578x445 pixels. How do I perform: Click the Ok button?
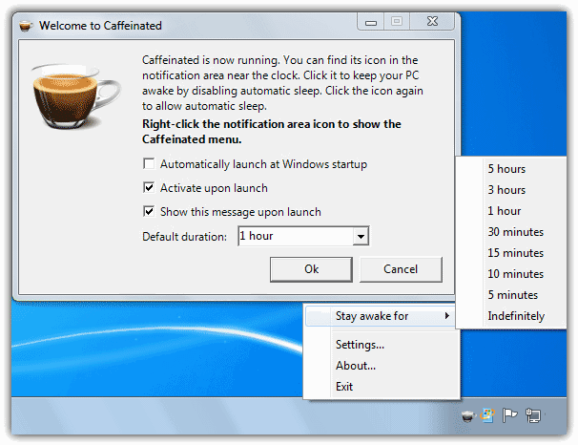coord(311,269)
